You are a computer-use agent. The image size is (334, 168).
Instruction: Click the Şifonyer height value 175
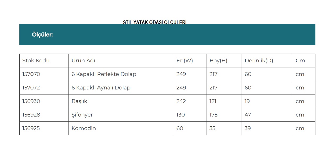pos(213,115)
